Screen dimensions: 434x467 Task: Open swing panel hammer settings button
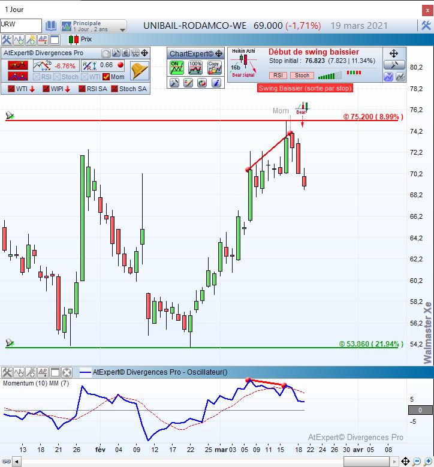click(x=394, y=65)
